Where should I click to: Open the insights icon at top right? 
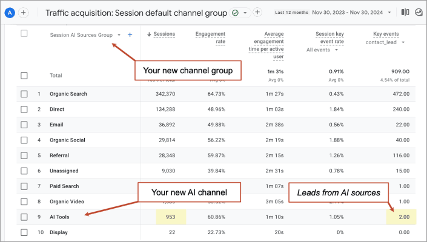click(x=419, y=12)
